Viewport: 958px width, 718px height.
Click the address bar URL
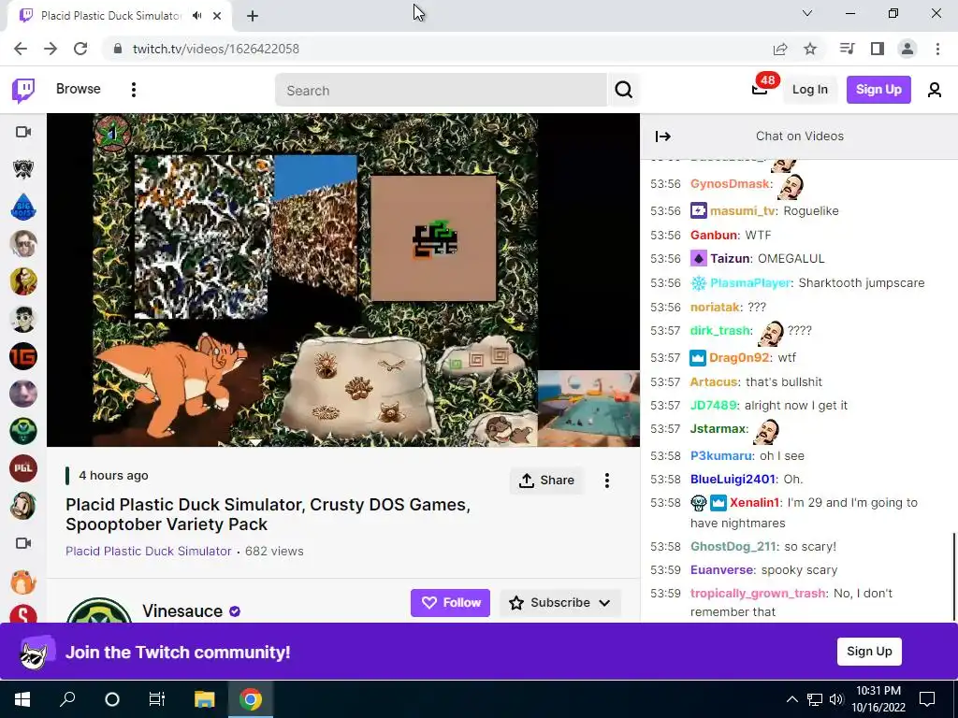216,49
